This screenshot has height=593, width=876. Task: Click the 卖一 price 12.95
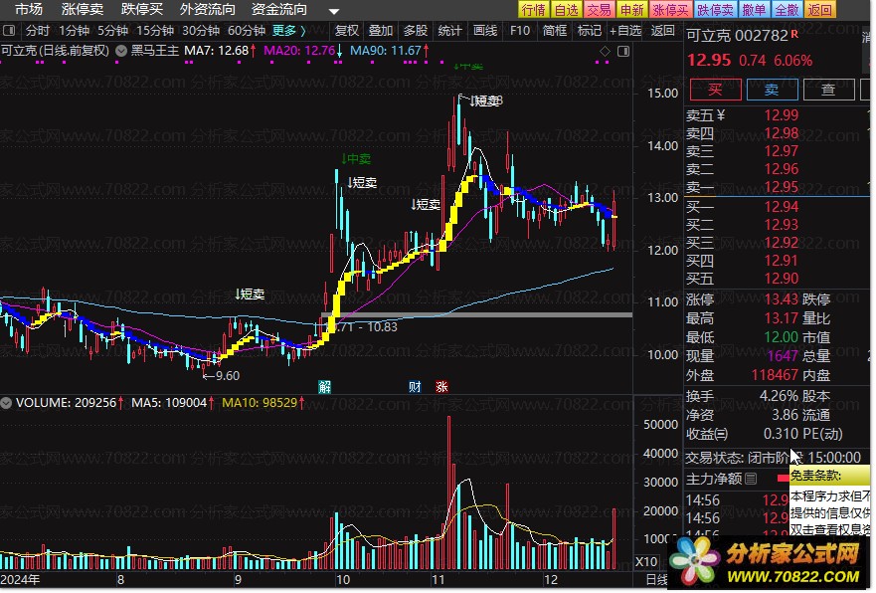point(782,187)
